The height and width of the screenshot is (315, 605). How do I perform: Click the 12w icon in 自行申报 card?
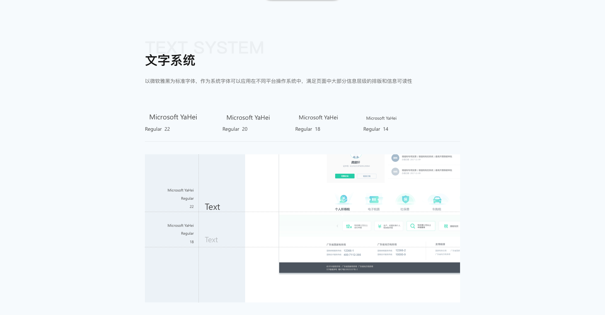(x=349, y=226)
